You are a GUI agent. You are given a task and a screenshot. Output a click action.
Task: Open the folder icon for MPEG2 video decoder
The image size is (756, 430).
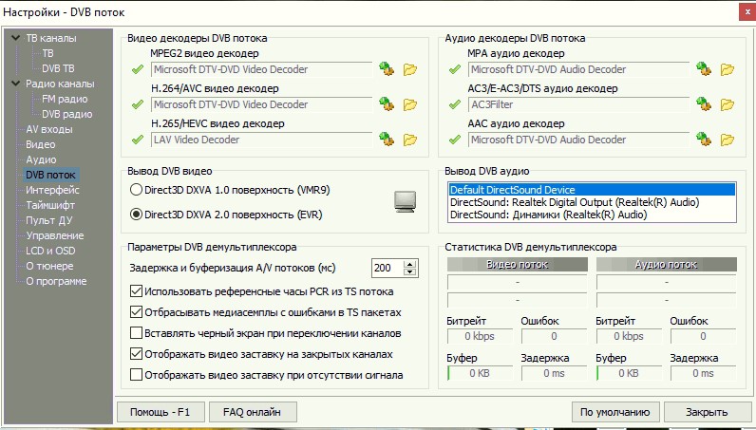click(x=410, y=68)
